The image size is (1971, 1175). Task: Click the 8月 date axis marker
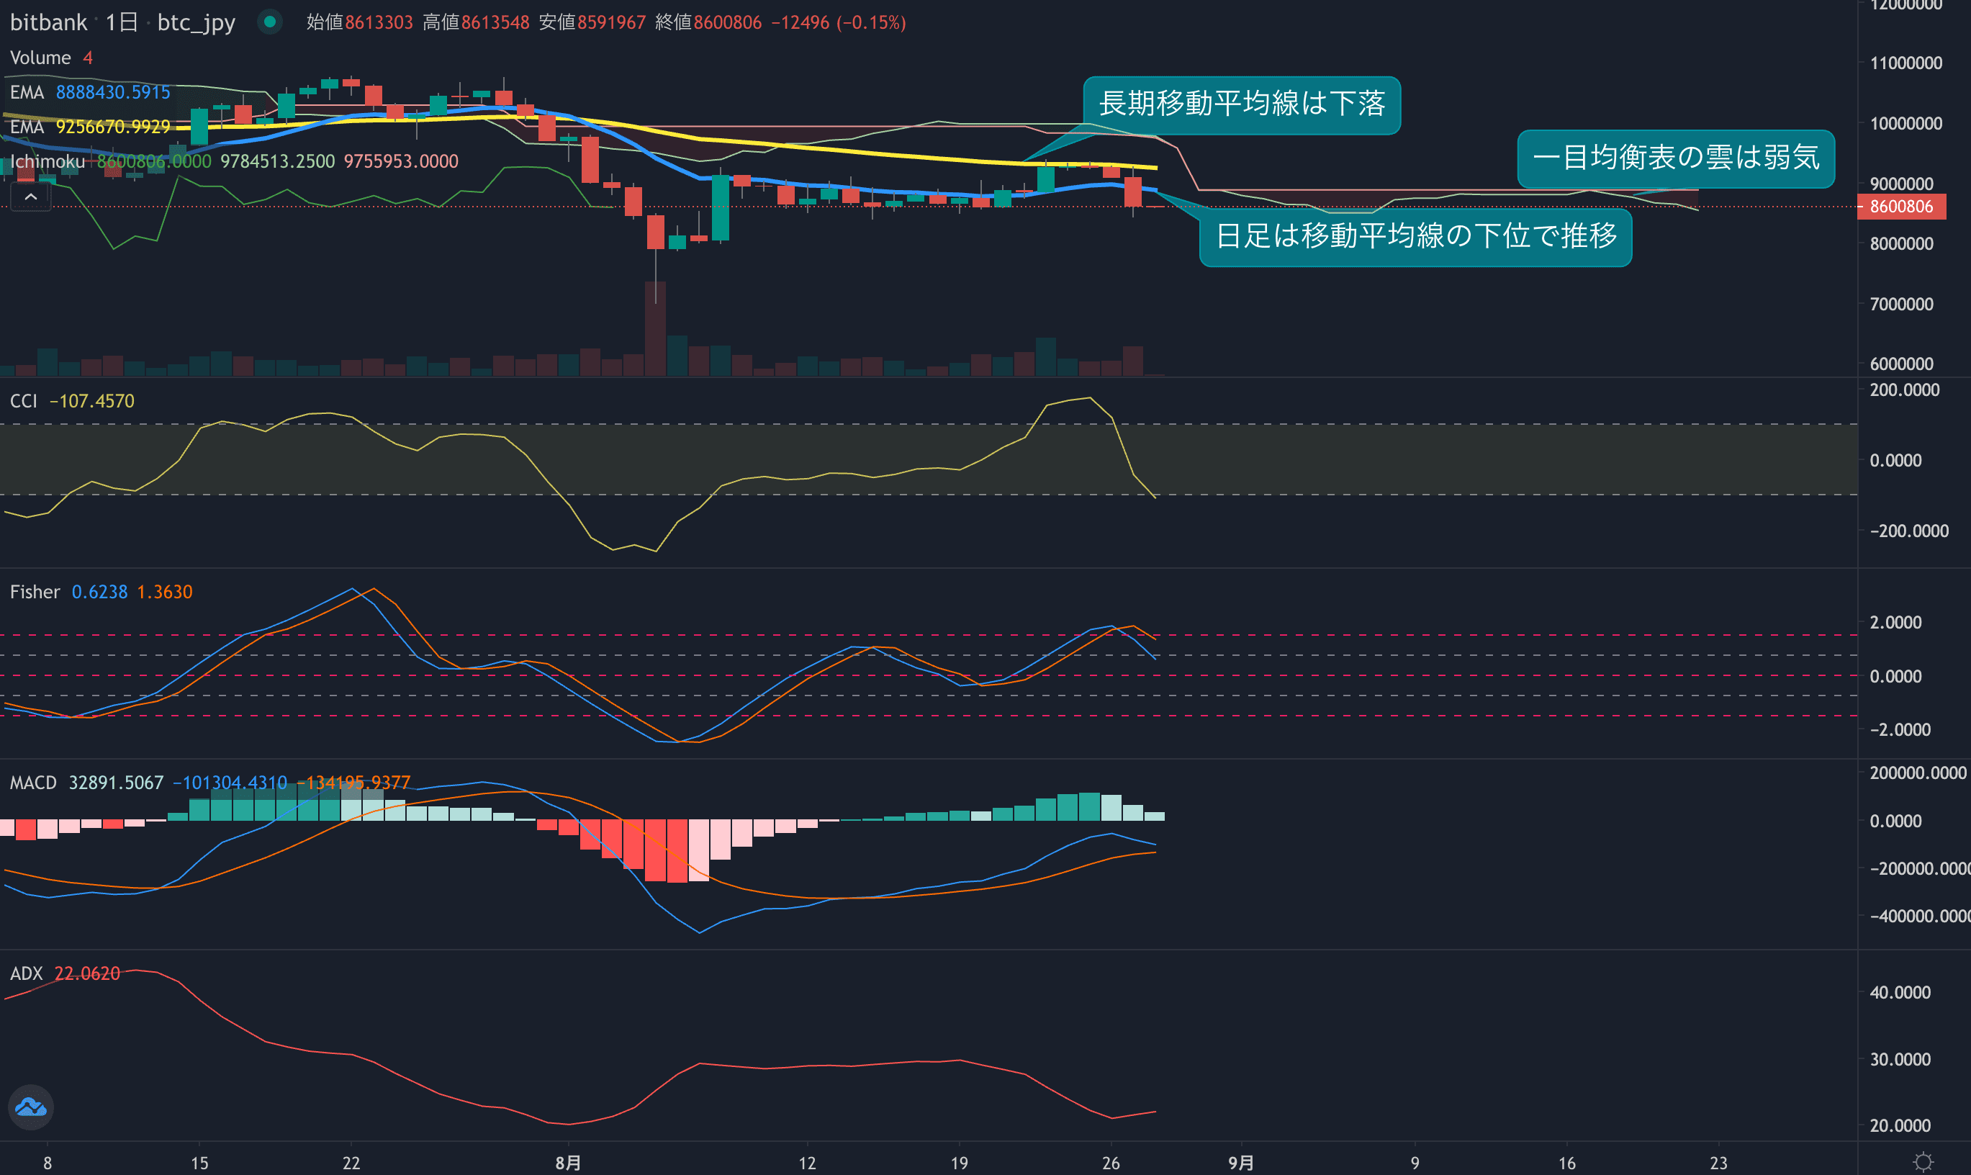pyautogui.click(x=567, y=1162)
